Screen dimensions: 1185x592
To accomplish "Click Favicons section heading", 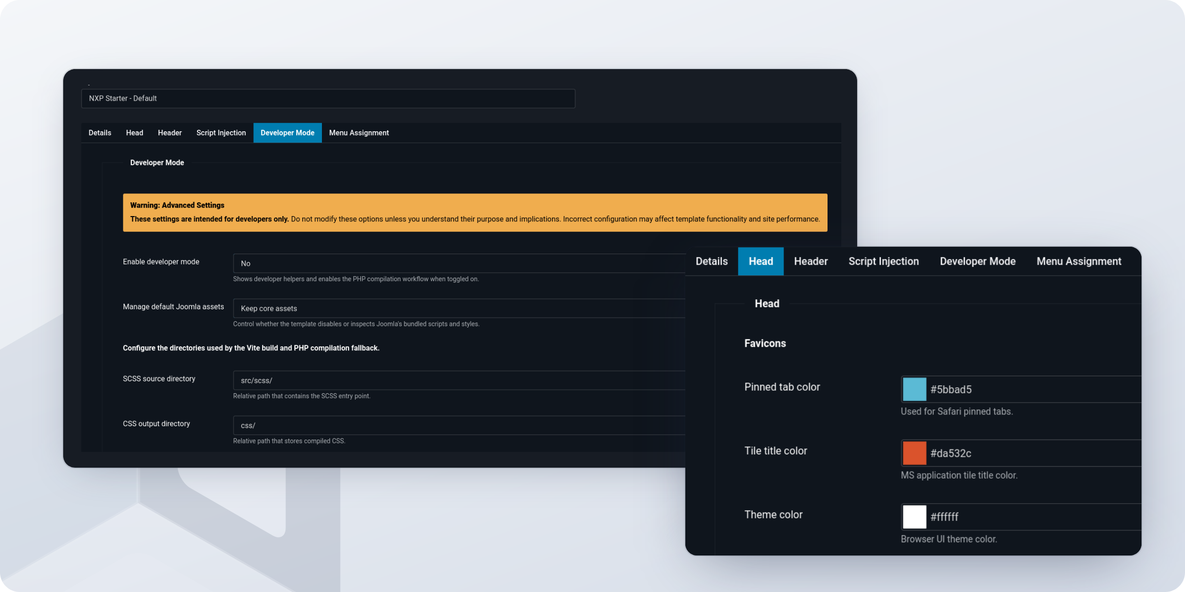I will point(765,343).
